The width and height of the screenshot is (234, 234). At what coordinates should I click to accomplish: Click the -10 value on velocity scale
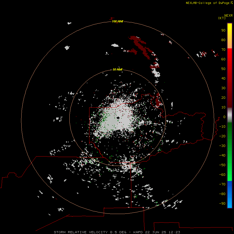point(222,126)
